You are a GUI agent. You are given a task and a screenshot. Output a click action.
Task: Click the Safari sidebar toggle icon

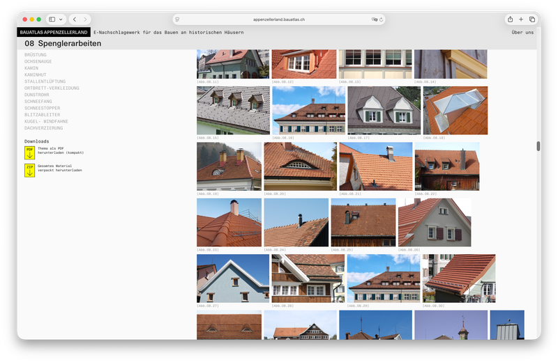tap(52, 19)
